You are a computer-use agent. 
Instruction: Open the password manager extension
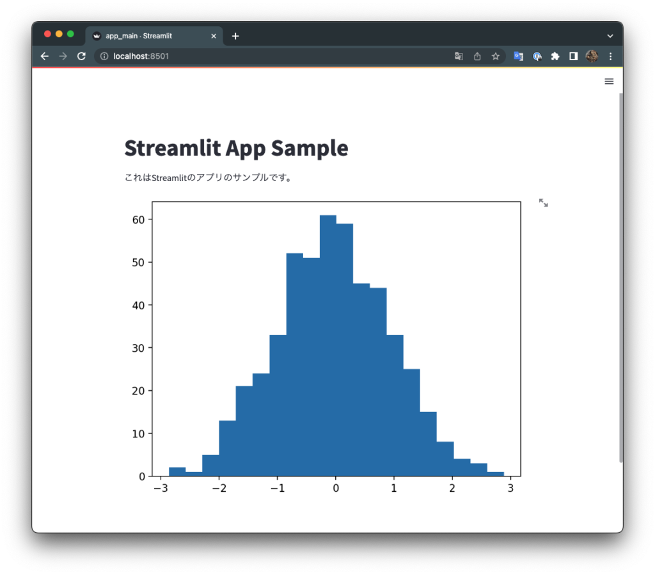(x=537, y=56)
